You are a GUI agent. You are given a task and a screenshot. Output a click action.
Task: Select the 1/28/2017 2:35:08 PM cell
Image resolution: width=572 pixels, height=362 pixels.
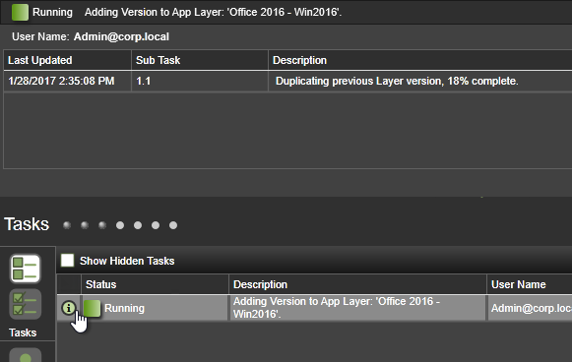(68, 81)
